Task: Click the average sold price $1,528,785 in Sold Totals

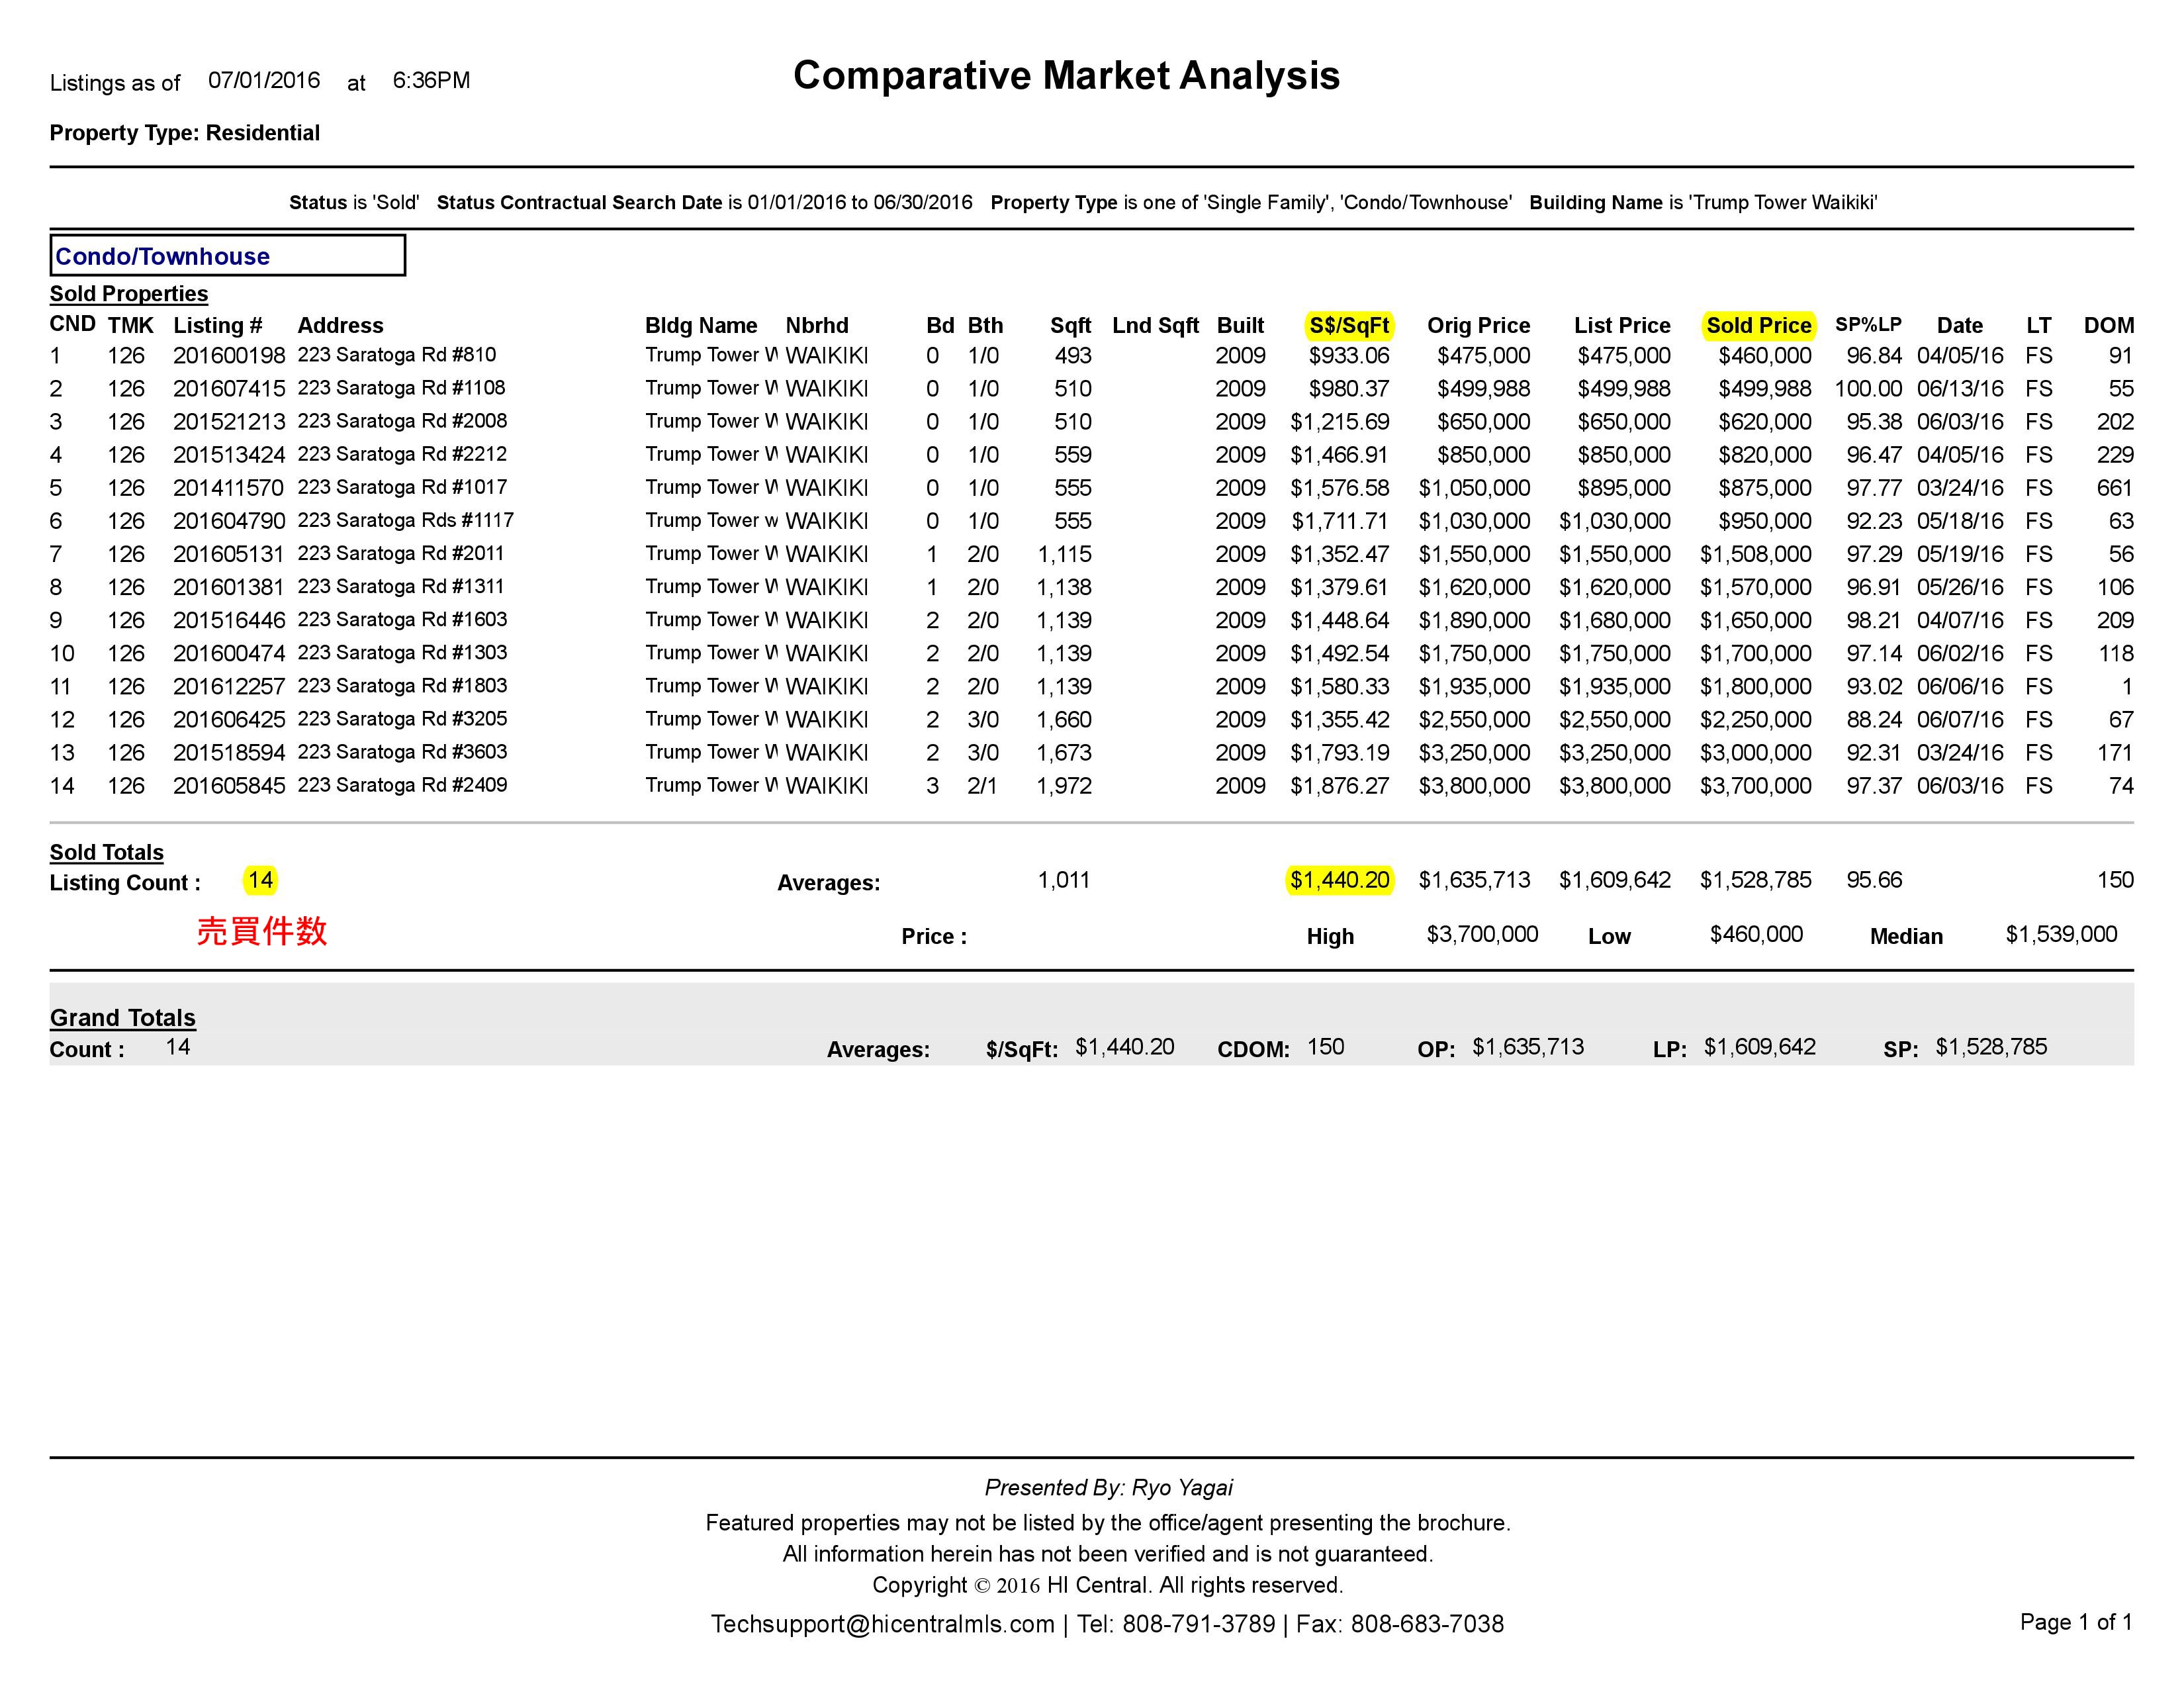Action: tap(1755, 880)
